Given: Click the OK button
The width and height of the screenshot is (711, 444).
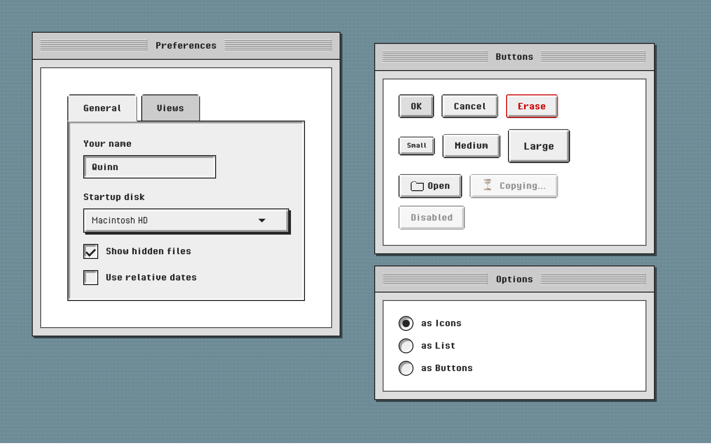Looking at the screenshot, I should [x=416, y=107].
